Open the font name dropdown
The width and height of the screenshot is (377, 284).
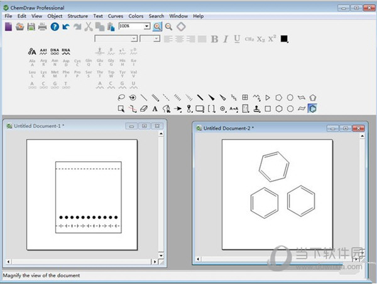[134, 39]
